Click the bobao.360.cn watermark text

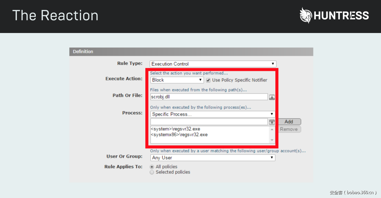click(x=353, y=193)
